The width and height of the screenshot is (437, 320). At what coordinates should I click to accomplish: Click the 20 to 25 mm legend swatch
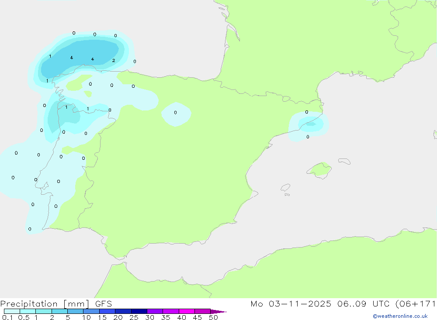click(x=123, y=311)
